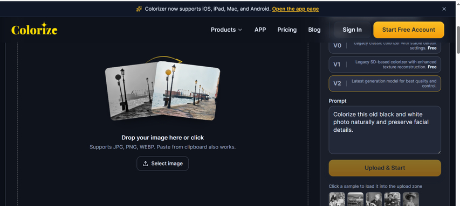Image resolution: width=460 pixels, height=206 pixels.
Task: Go to the Colorize logo home link
Action: pos(35,29)
